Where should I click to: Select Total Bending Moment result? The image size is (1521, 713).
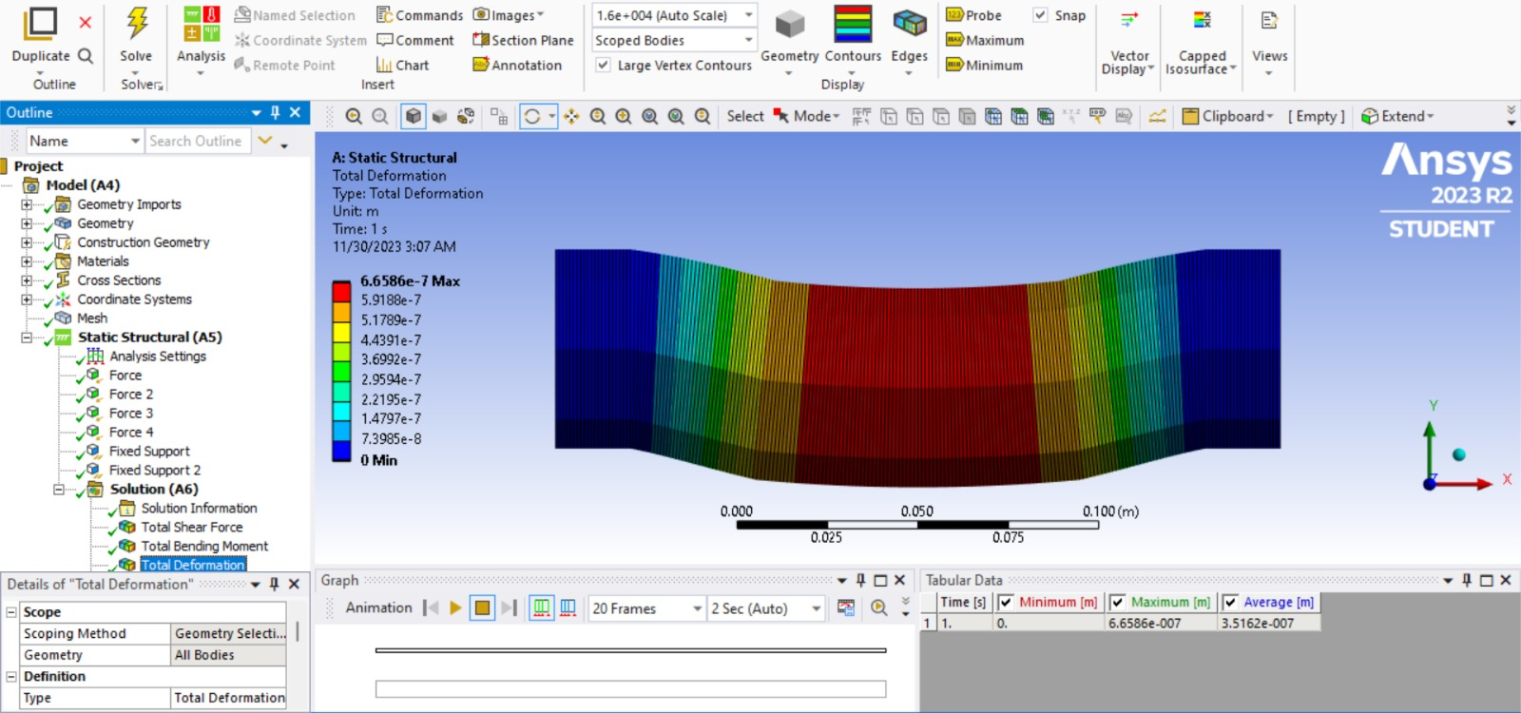(204, 546)
